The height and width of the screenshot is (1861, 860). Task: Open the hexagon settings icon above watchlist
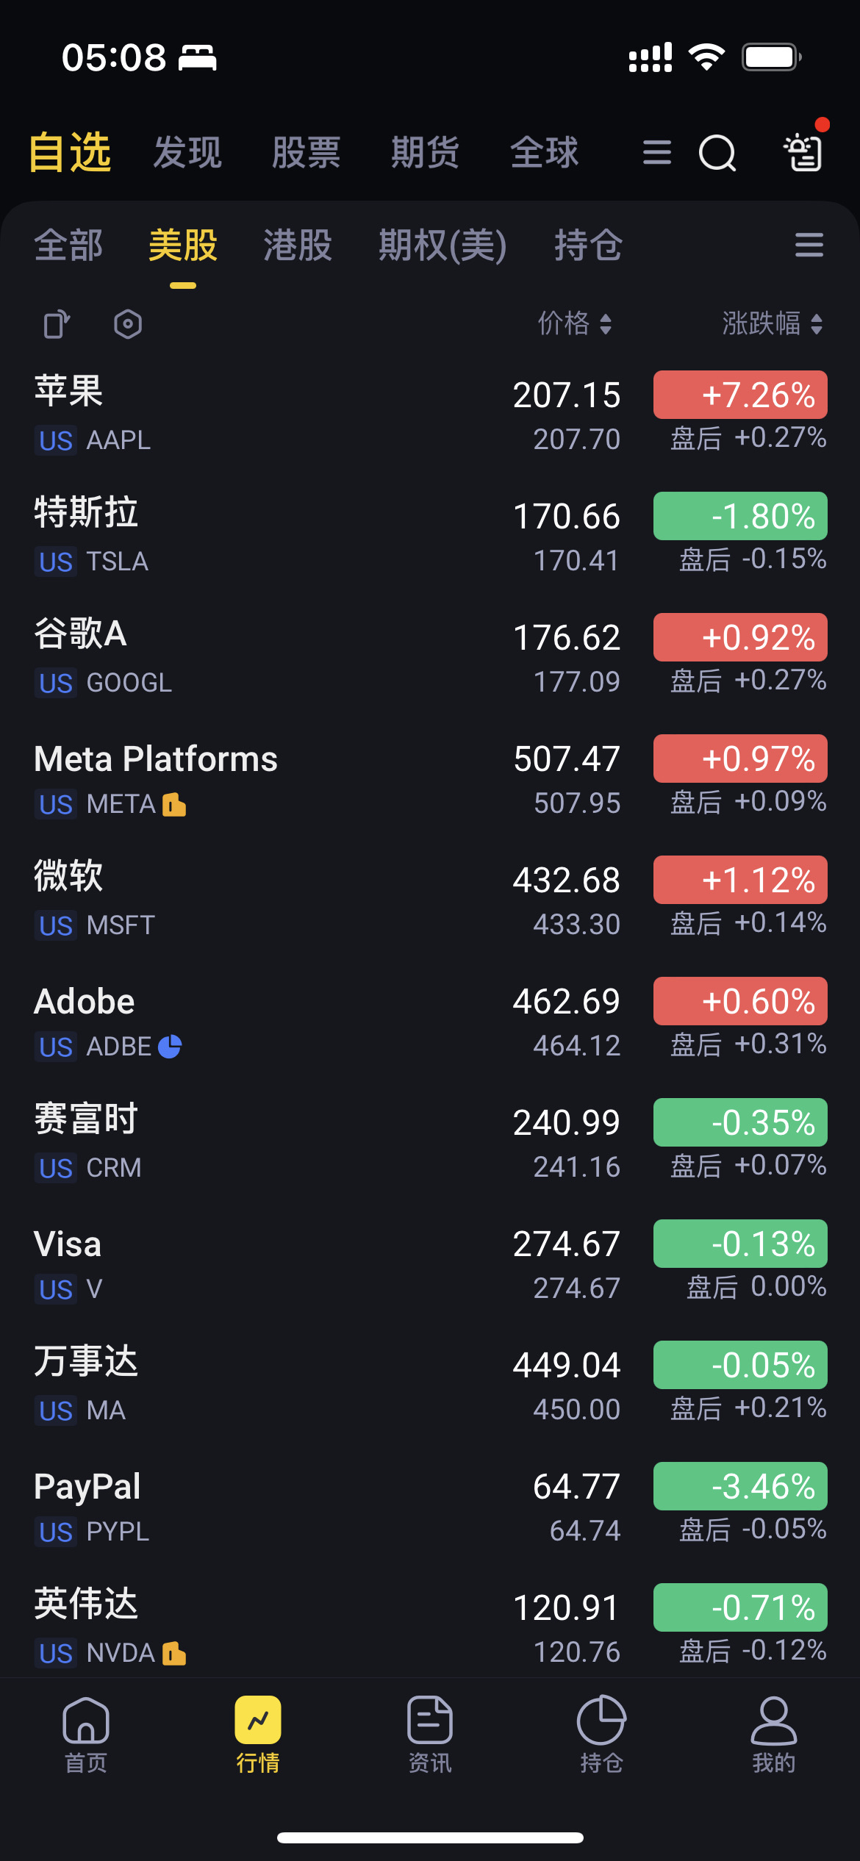click(x=128, y=324)
